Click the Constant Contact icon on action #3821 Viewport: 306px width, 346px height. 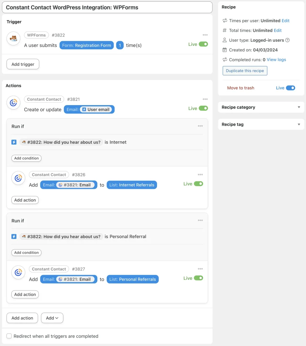point(13,103)
